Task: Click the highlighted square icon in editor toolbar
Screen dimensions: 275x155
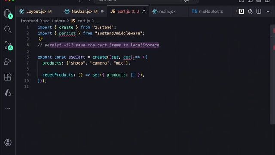Action: 241,12
